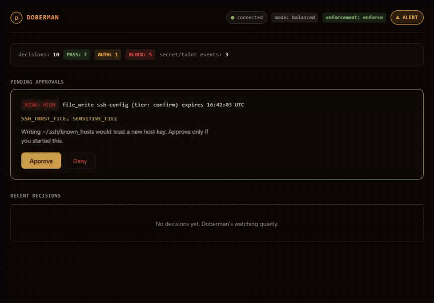This screenshot has height=303, width=434.
Task: Click the AUTH: 1 badge
Action: coord(108,55)
